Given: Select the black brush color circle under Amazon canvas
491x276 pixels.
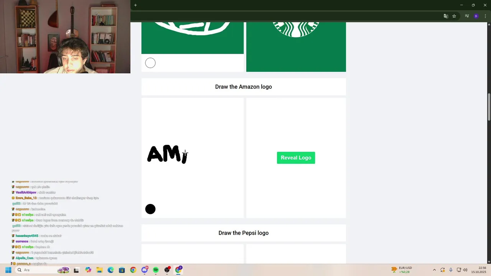Looking at the screenshot, I should (x=150, y=209).
